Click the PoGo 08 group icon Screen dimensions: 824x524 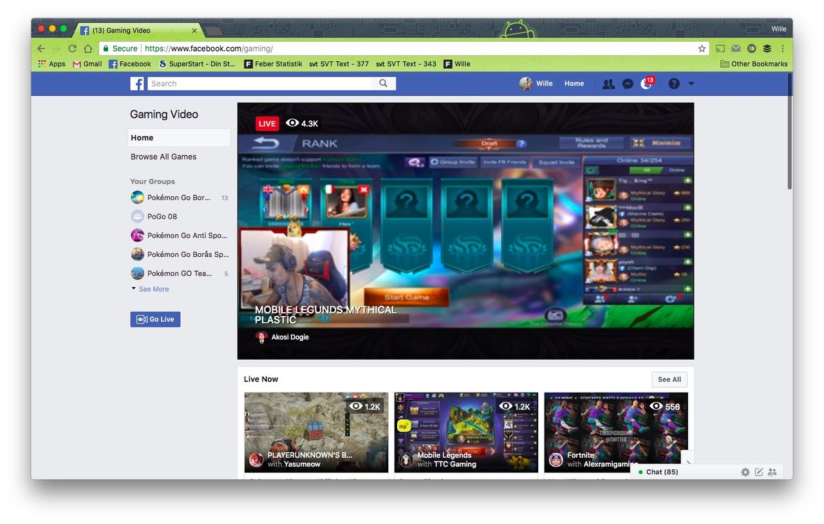pyautogui.click(x=137, y=216)
